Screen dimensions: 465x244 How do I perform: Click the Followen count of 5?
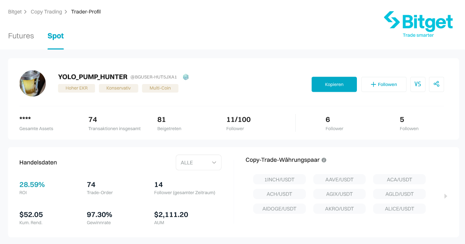[x=402, y=120]
